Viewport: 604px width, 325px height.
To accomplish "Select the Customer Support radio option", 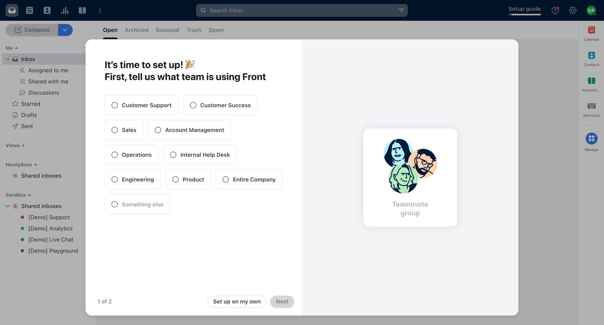I will coord(141,105).
